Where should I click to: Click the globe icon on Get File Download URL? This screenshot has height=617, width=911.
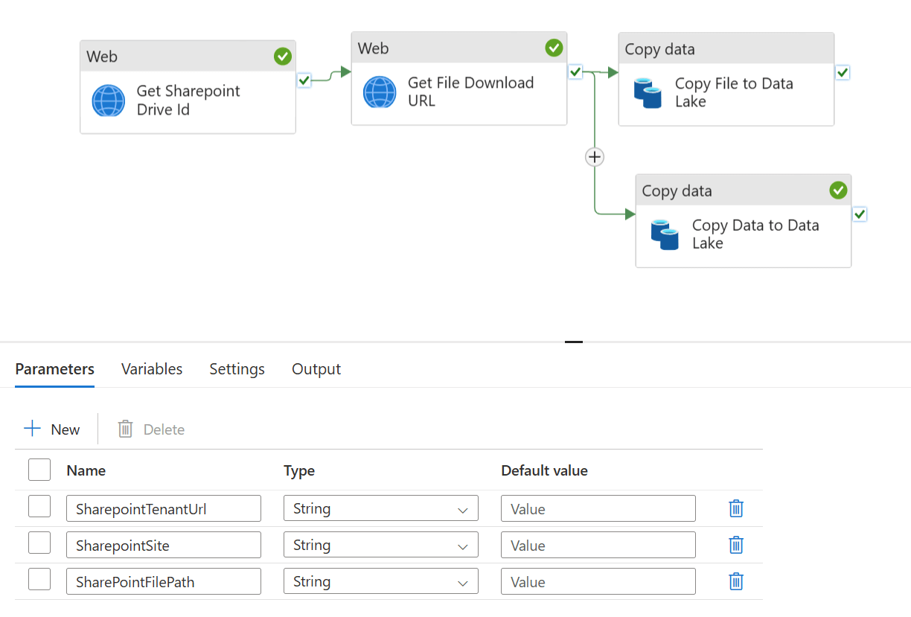pos(380,92)
